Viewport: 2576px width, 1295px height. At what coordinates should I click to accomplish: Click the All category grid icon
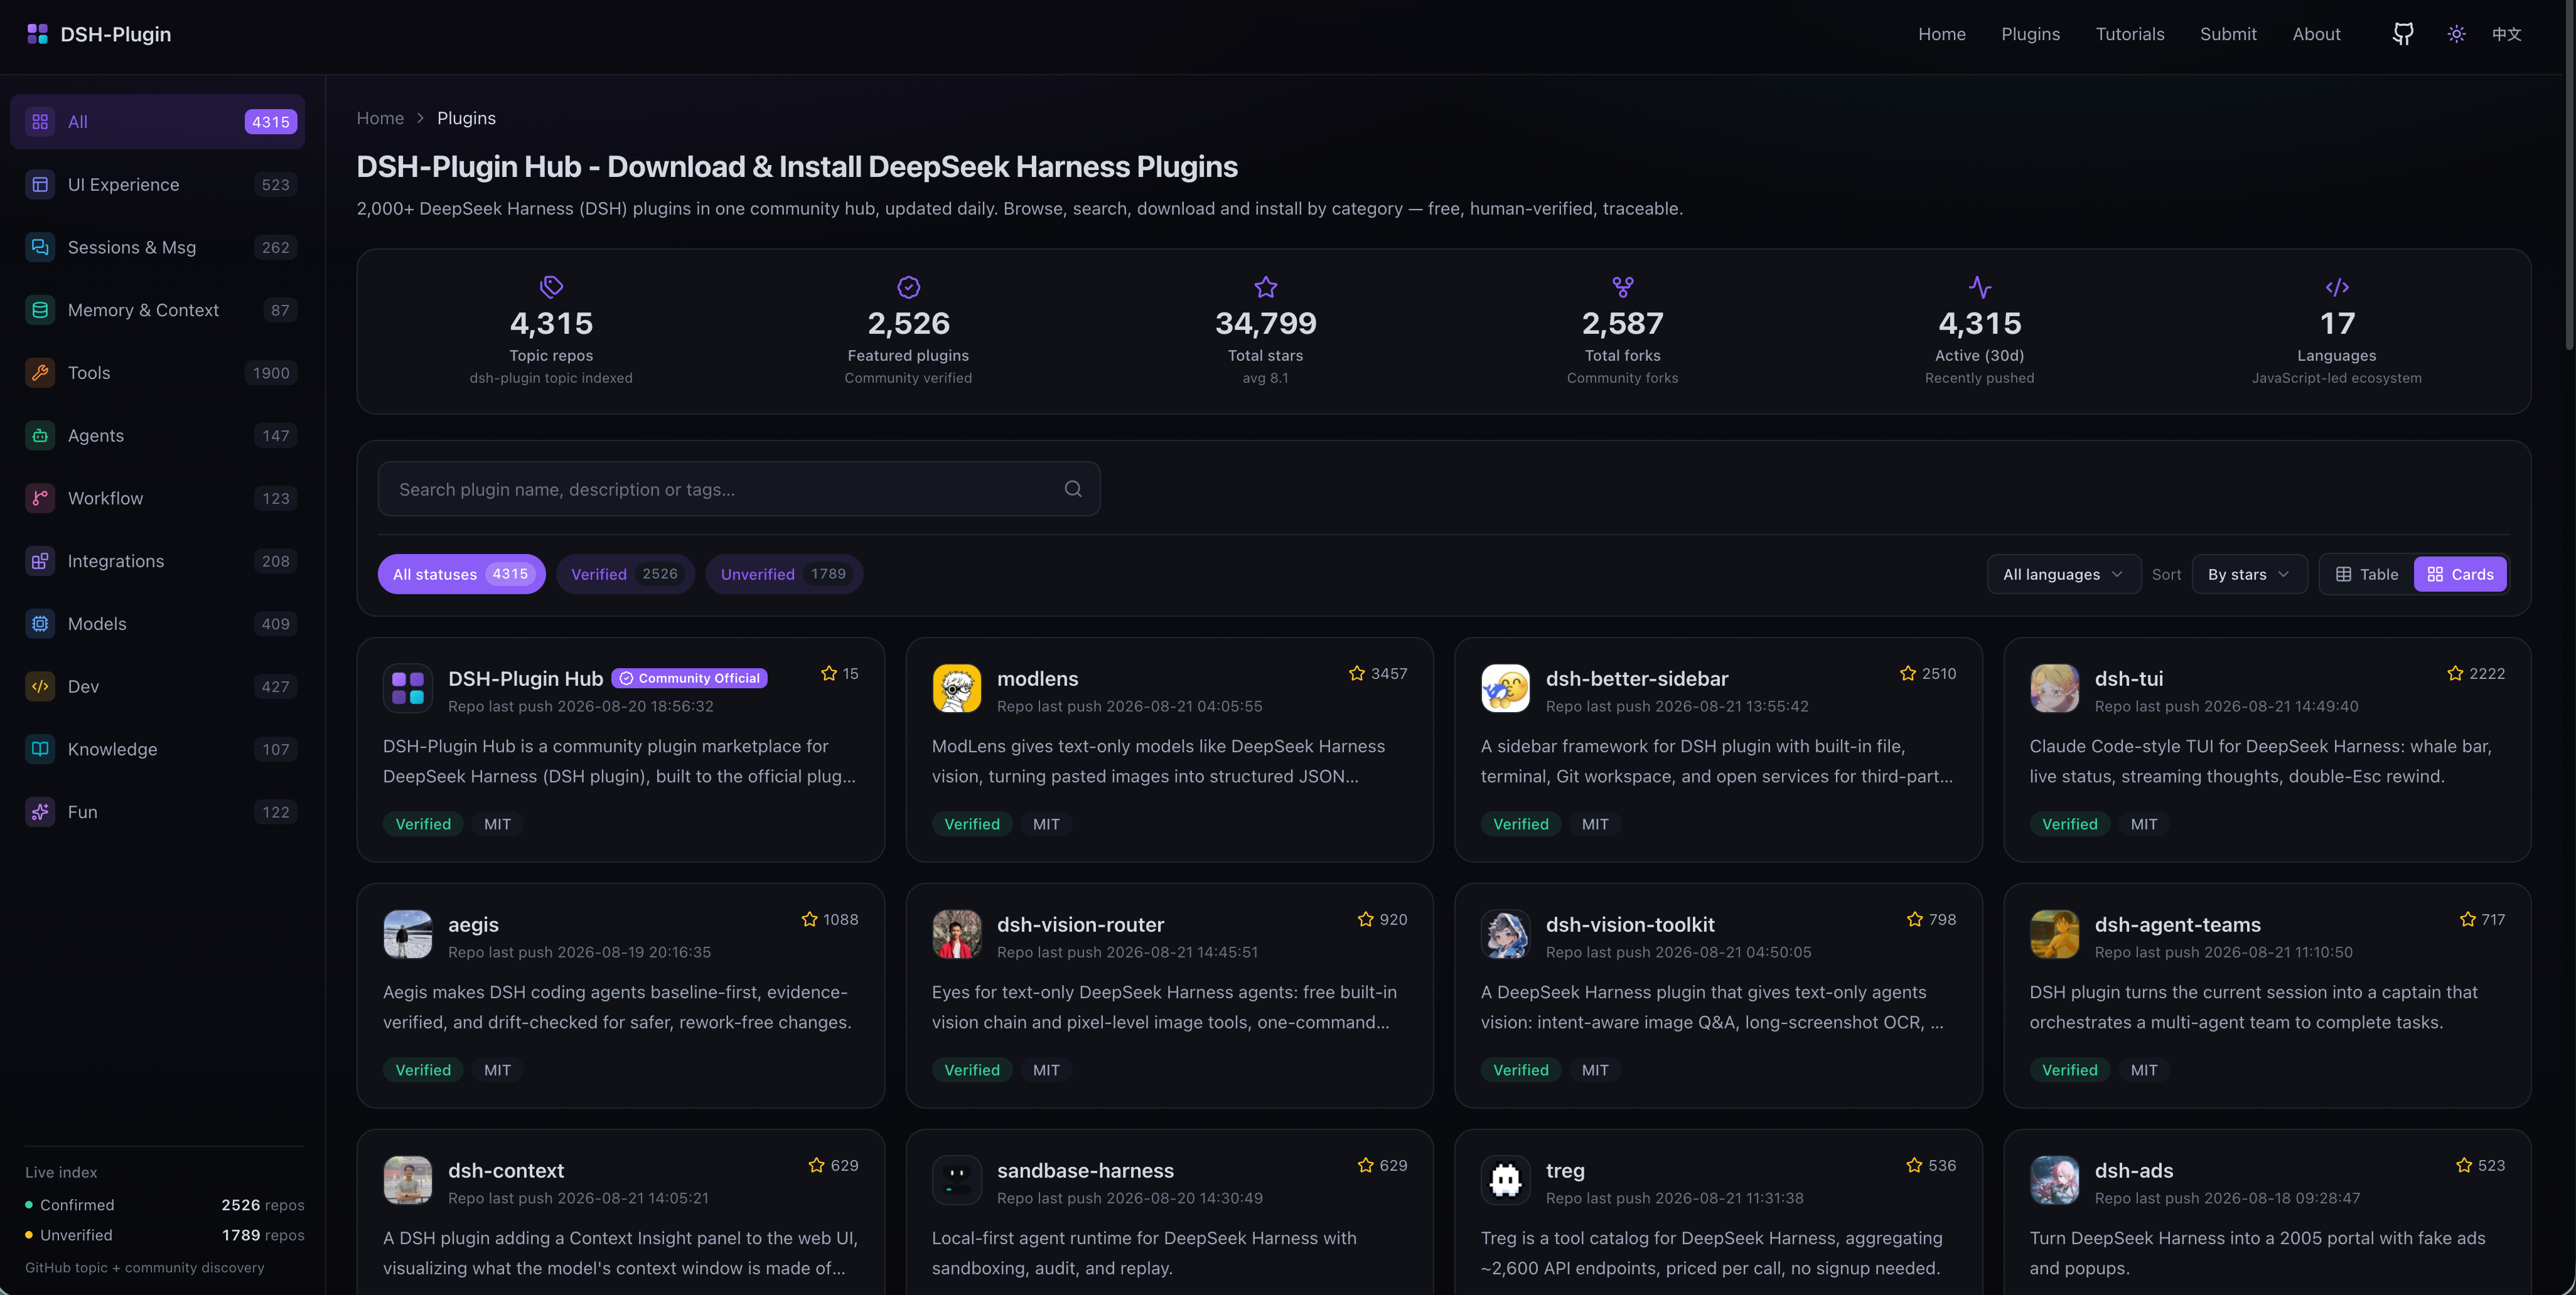[40, 122]
